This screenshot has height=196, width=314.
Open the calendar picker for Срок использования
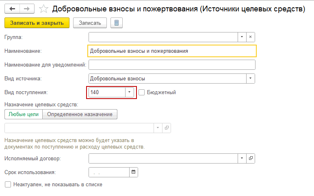tap(133, 172)
